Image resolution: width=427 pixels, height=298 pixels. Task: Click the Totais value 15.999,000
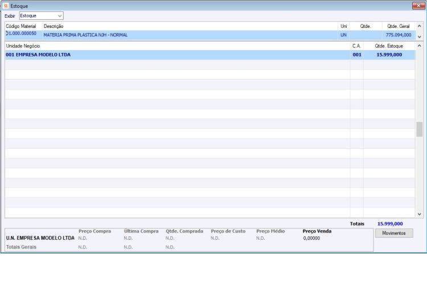(390, 224)
